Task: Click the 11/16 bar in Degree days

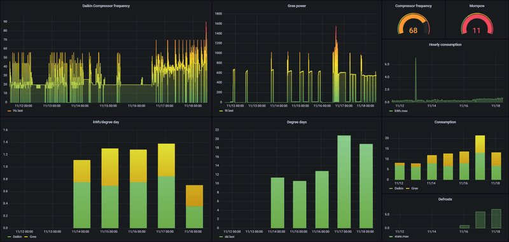Action: click(322, 199)
